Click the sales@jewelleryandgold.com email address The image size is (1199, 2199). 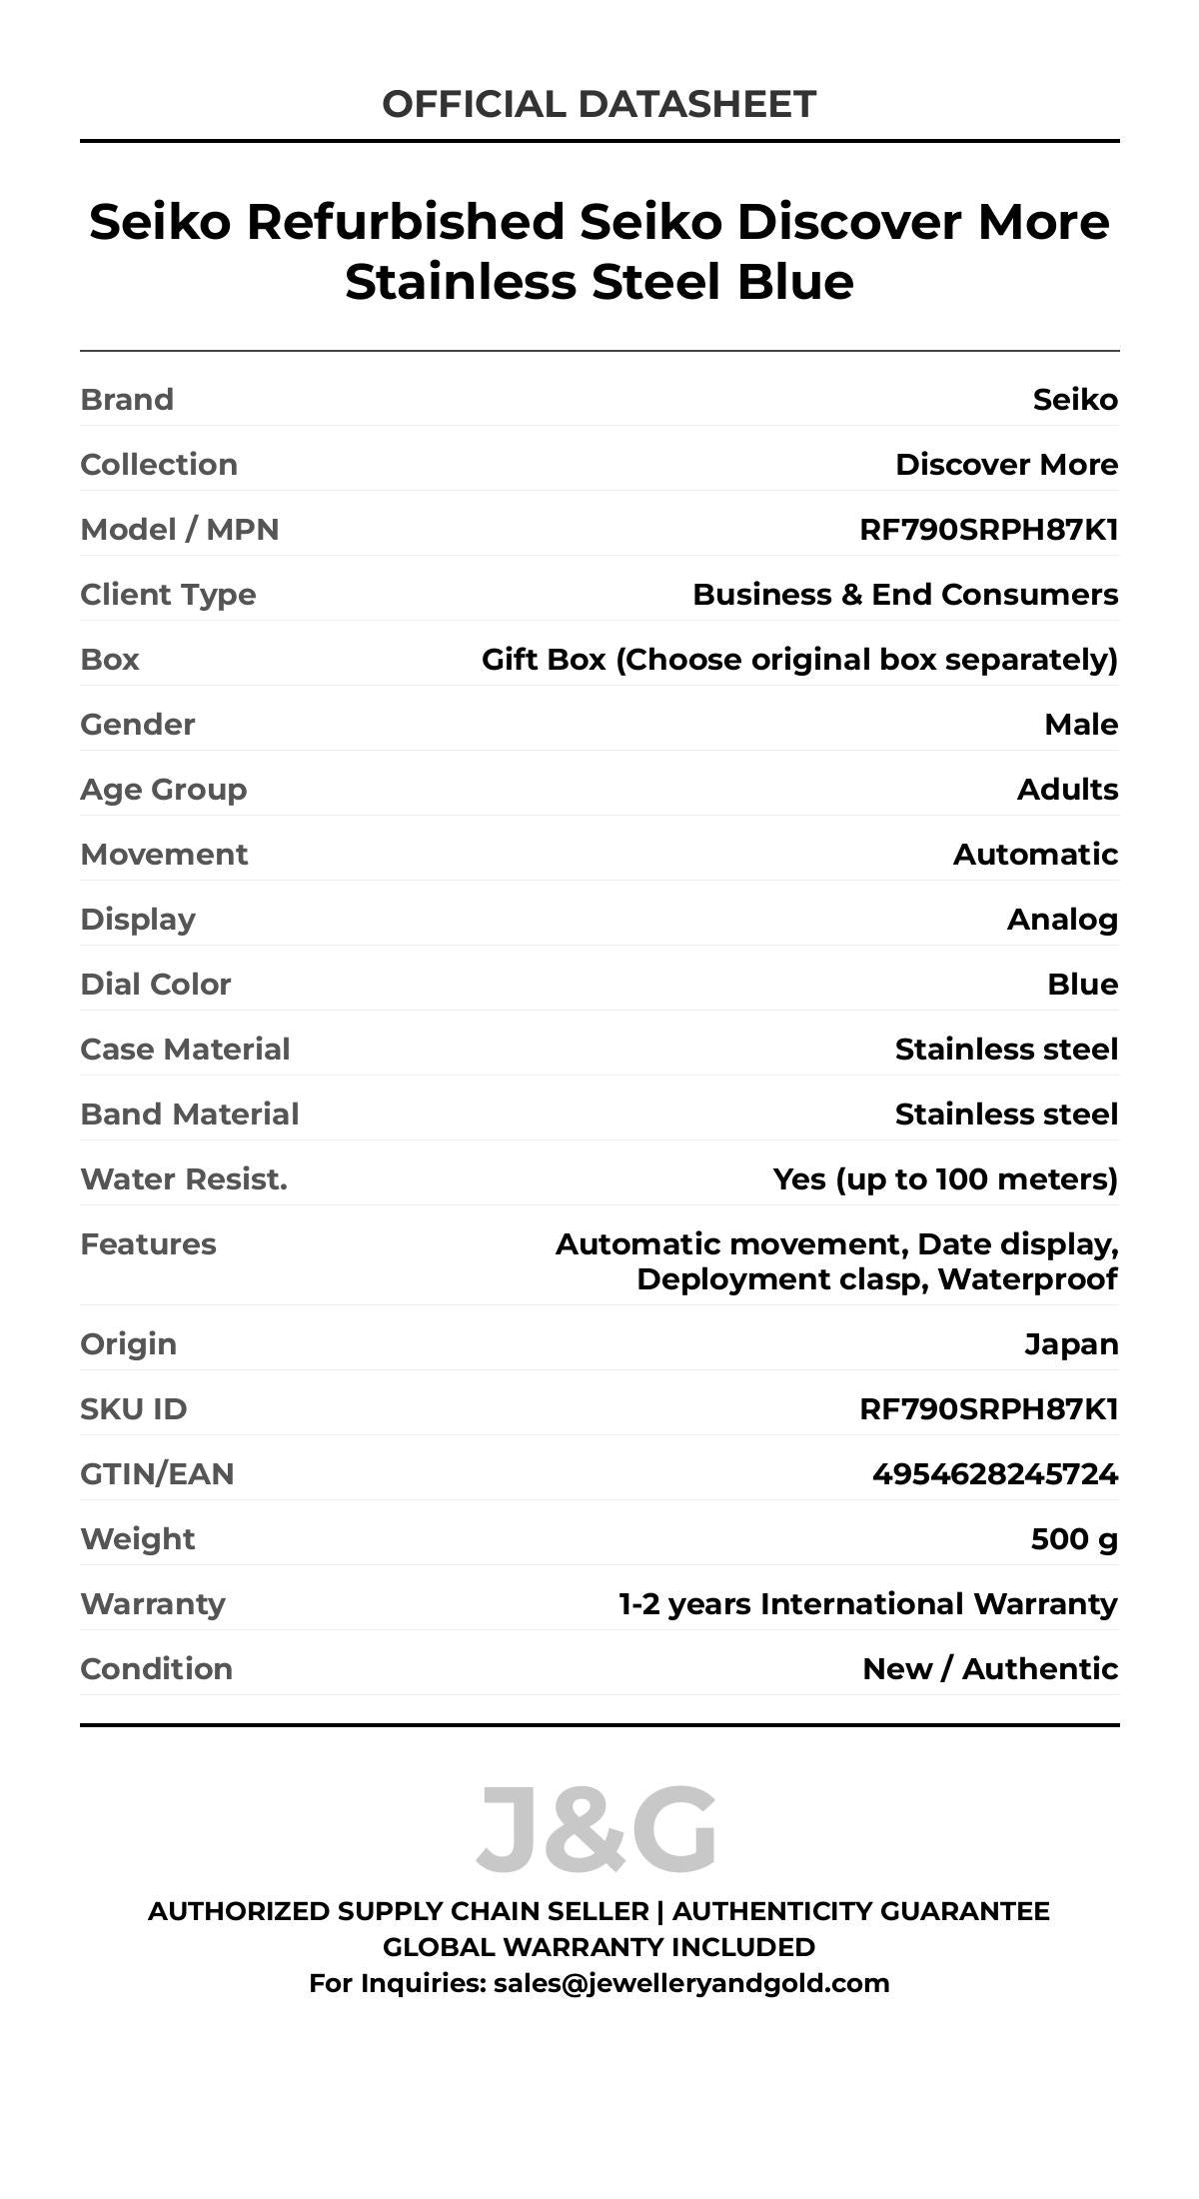691,1983
